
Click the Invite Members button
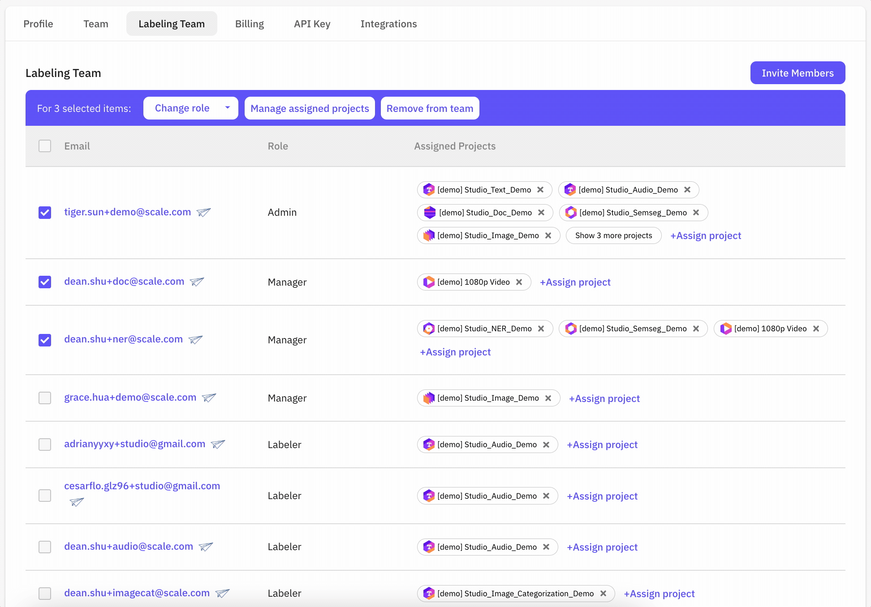pos(798,73)
